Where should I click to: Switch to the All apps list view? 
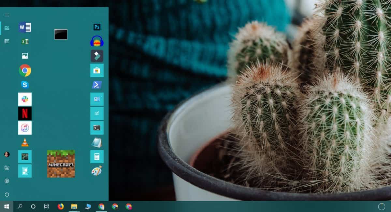coord(7,41)
